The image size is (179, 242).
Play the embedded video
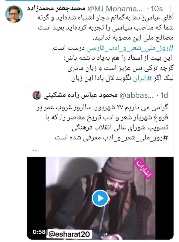[x=100, y=198]
